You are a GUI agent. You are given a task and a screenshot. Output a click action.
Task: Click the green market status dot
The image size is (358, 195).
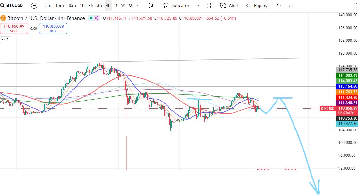91,18
